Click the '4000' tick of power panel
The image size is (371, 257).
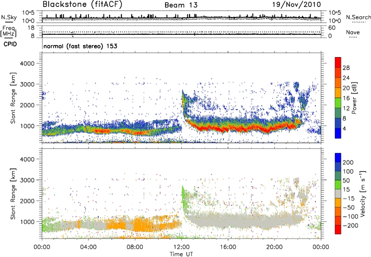click(x=27, y=64)
